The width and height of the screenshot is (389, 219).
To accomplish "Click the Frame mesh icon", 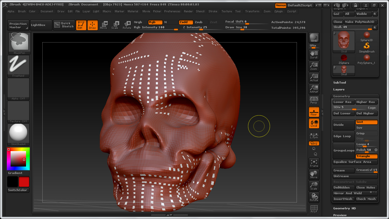I will coord(314,163).
